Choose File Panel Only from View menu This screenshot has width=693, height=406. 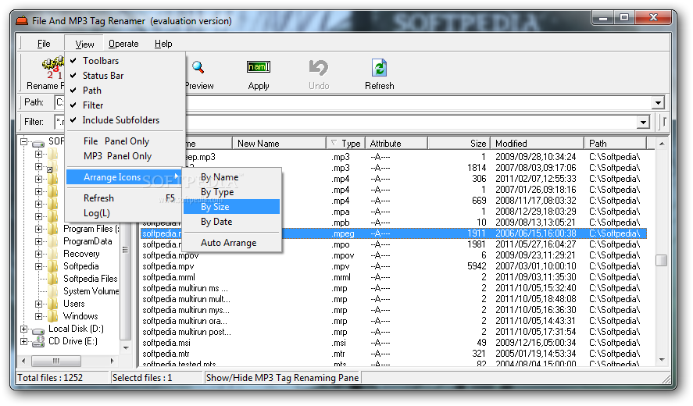125,141
